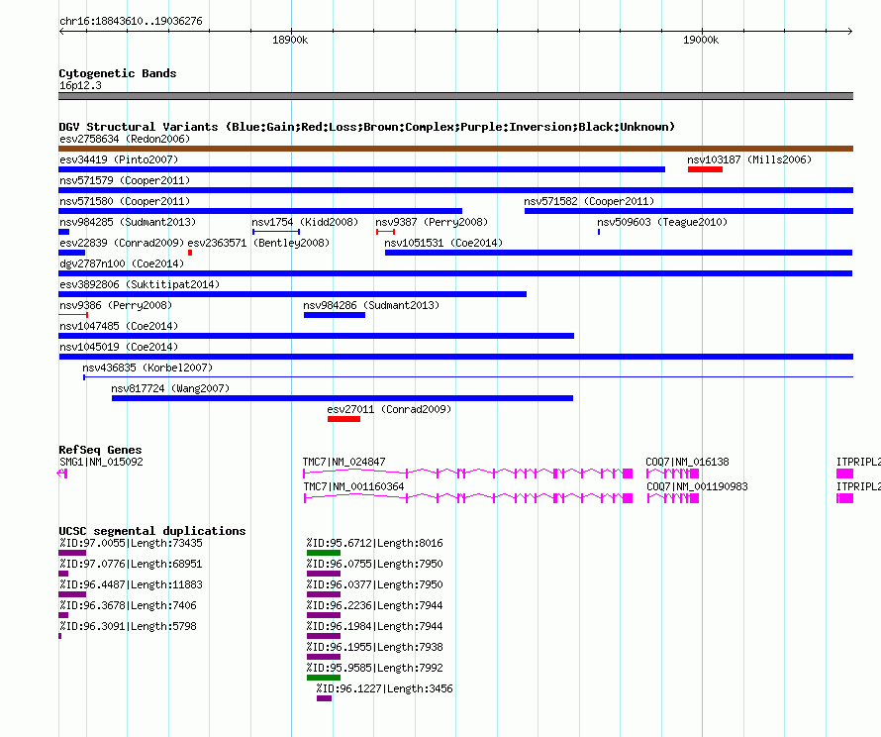Select the esv34419 (Pinto2007) variant label

coord(119,159)
